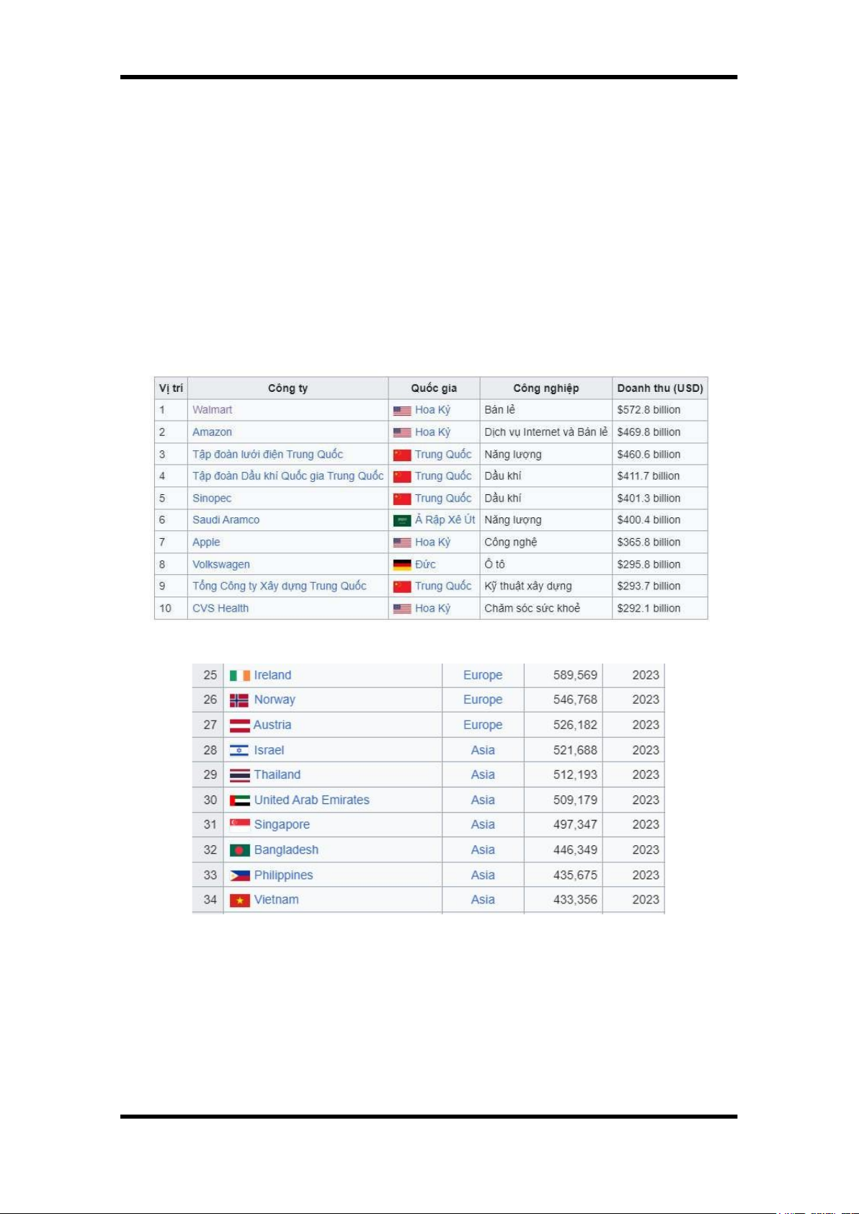Open the Thailand country link

click(277, 775)
